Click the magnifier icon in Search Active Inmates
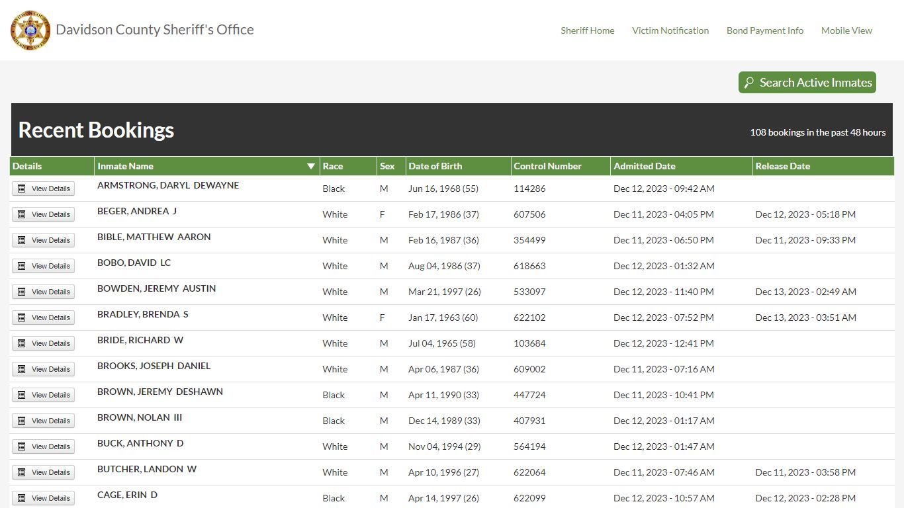Viewport: 904px width, 508px height. [749, 83]
